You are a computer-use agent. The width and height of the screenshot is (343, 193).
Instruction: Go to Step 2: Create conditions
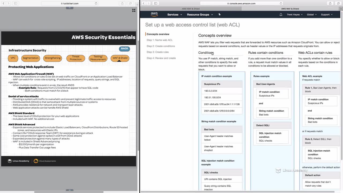tap(161, 46)
